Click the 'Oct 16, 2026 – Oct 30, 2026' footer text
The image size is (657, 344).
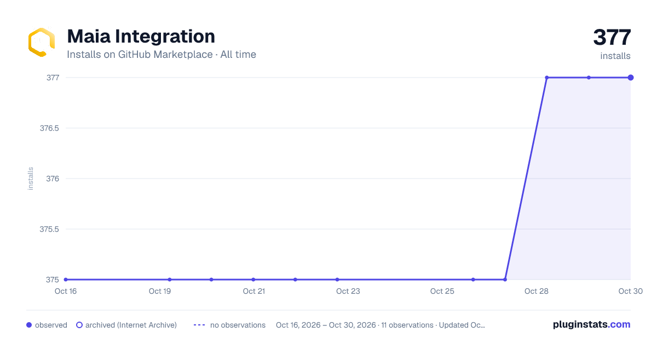tap(326, 325)
